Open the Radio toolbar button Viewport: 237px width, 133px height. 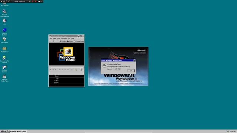point(63,41)
